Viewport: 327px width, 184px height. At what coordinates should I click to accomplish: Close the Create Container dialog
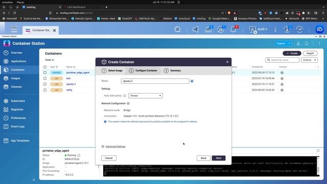coord(227,62)
